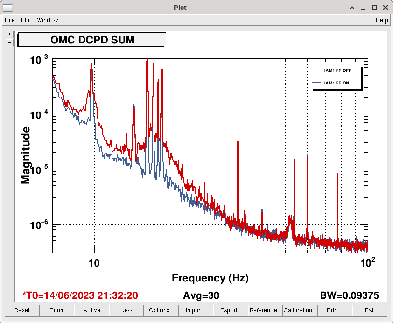The height and width of the screenshot is (323, 393).
Task: Create a new plot with the New button
Action: pyautogui.click(x=126, y=310)
